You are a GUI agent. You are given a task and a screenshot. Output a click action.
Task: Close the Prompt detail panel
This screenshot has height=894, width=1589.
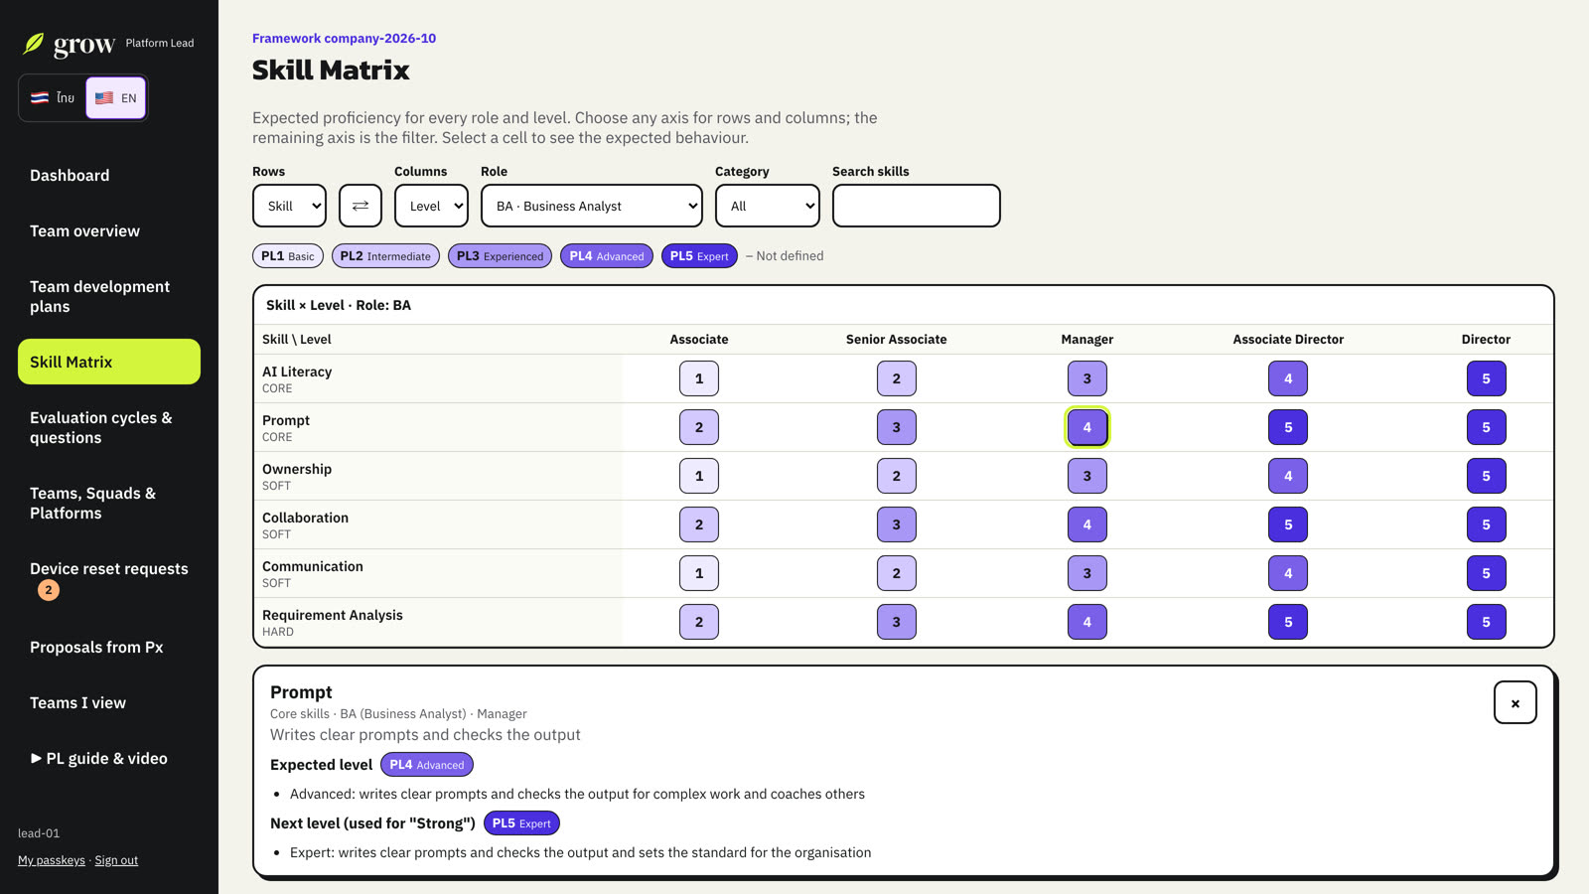coord(1516,702)
